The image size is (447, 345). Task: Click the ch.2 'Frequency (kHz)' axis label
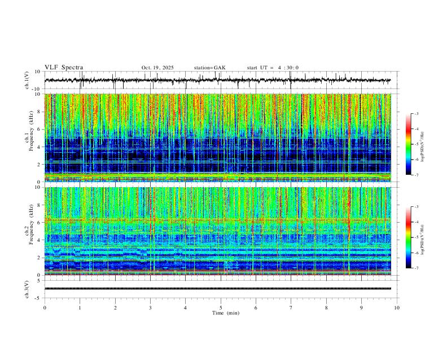pyautogui.click(x=31, y=224)
